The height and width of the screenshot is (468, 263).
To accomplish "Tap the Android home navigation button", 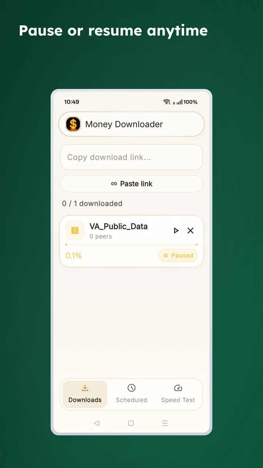I will pyautogui.click(x=131, y=423).
